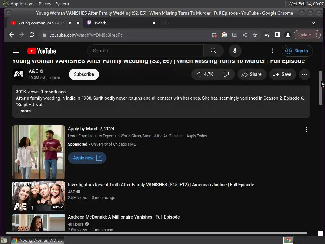
Task: Subscribe to the A&E channel
Action: [84, 74]
